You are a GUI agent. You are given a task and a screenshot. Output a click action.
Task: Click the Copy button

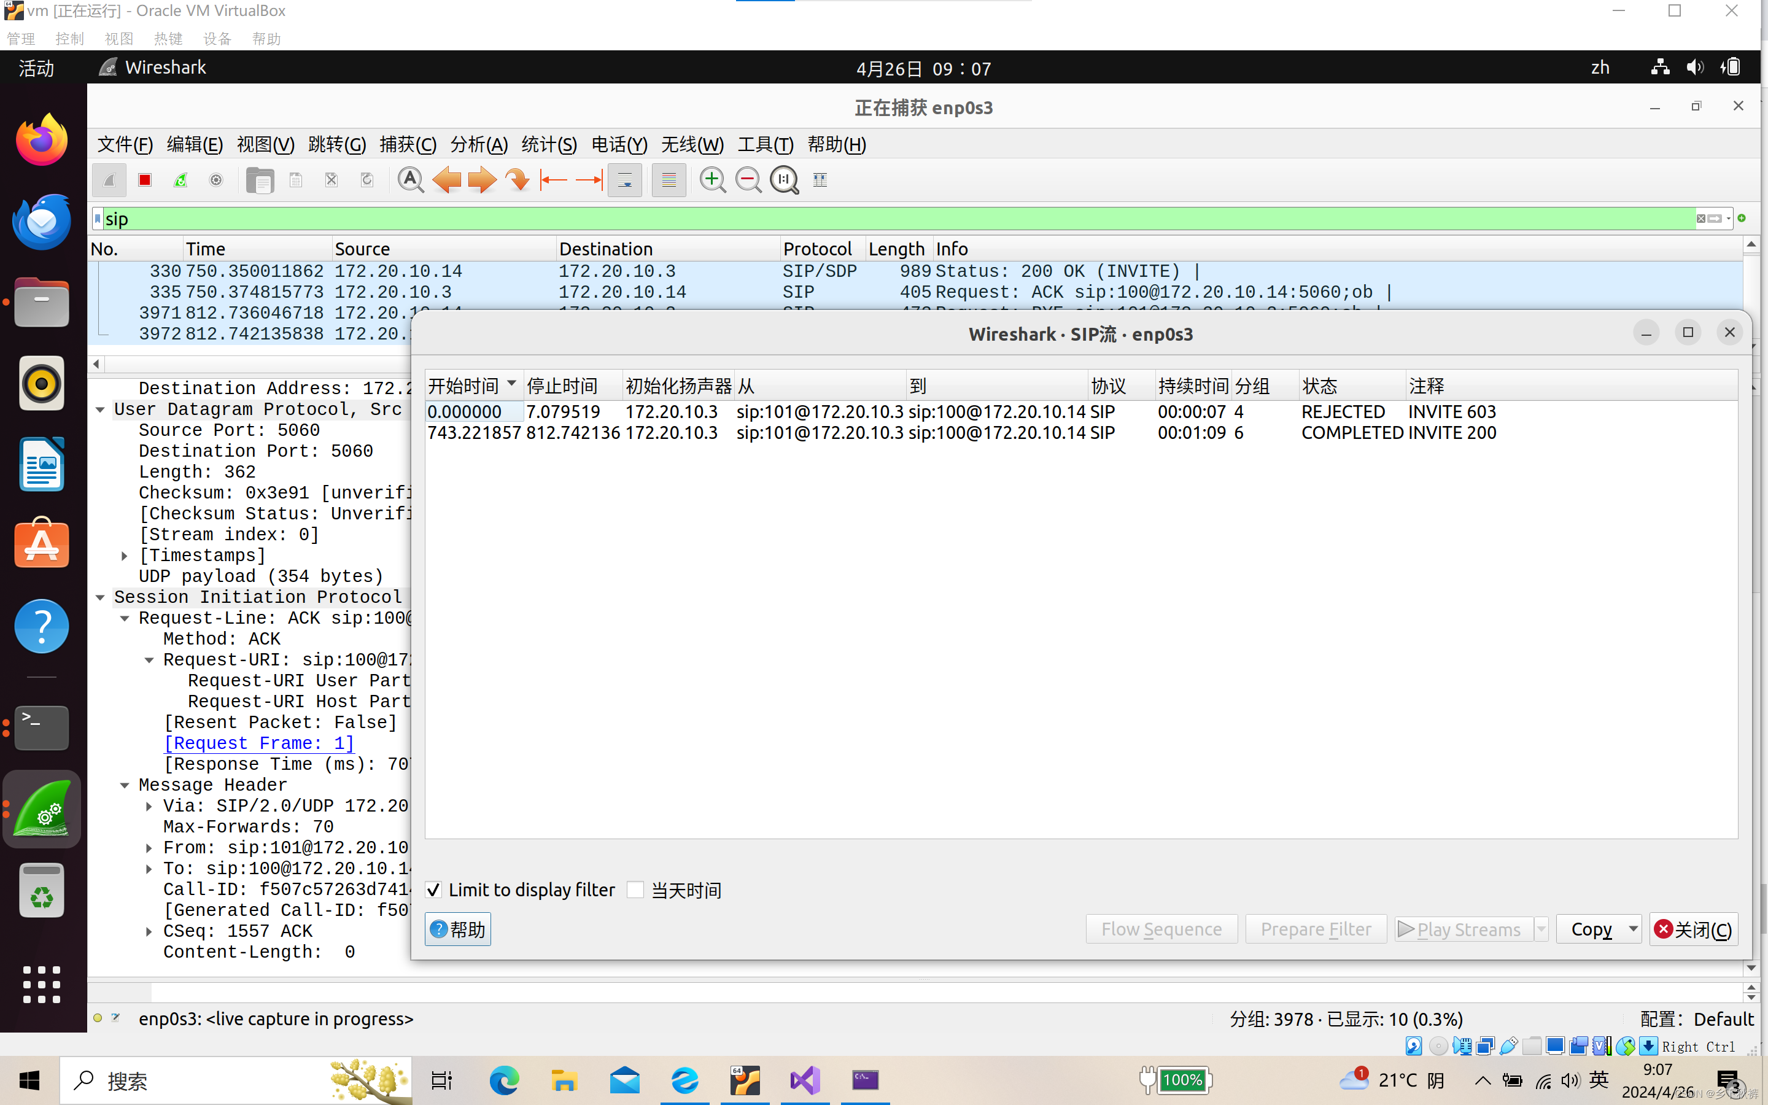[x=1591, y=929]
